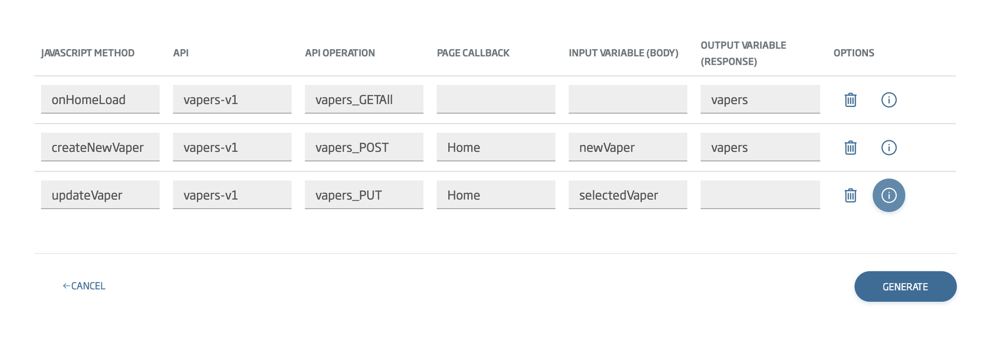Delete the createNewVaper method row
The height and width of the screenshot is (339, 997).
850,147
